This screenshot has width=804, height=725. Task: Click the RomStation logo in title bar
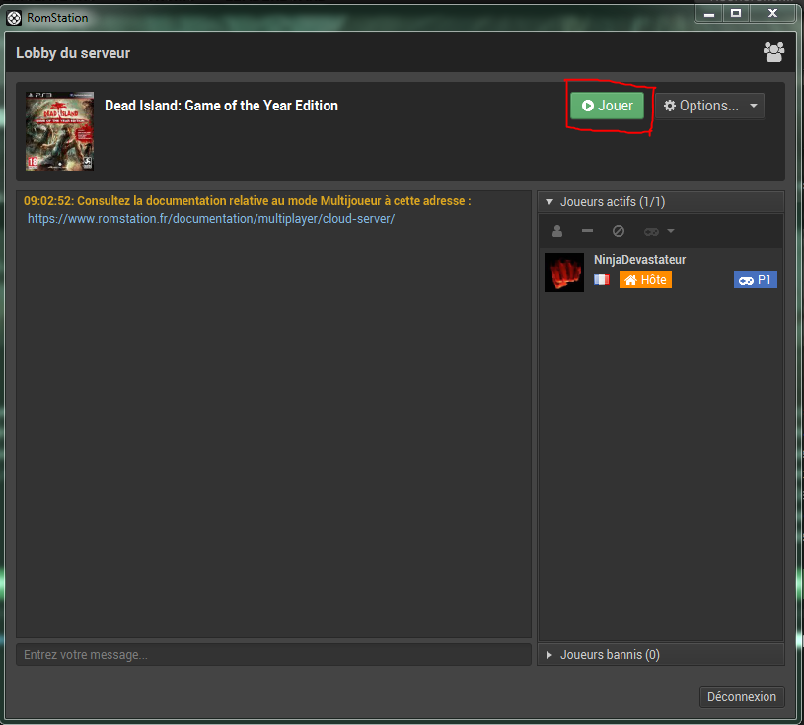point(15,16)
